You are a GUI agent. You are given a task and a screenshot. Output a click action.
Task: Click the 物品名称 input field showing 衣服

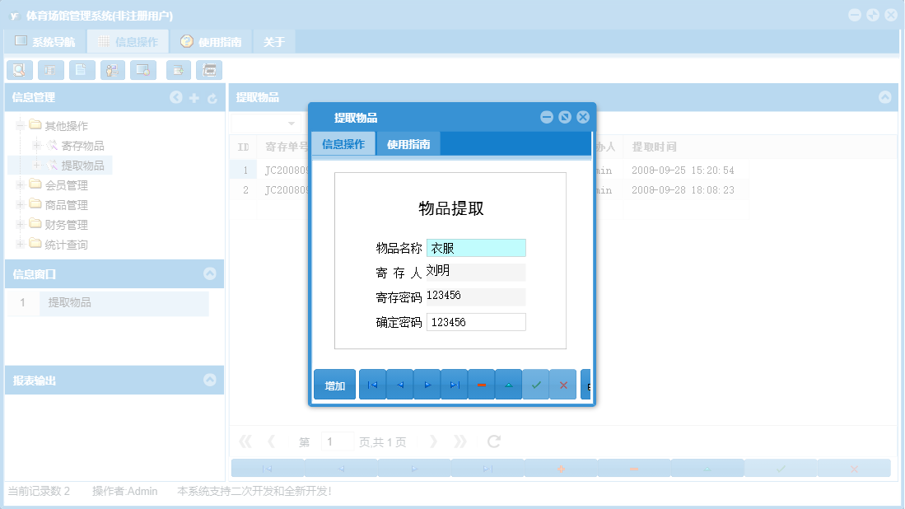pyautogui.click(x=476, y=246)
